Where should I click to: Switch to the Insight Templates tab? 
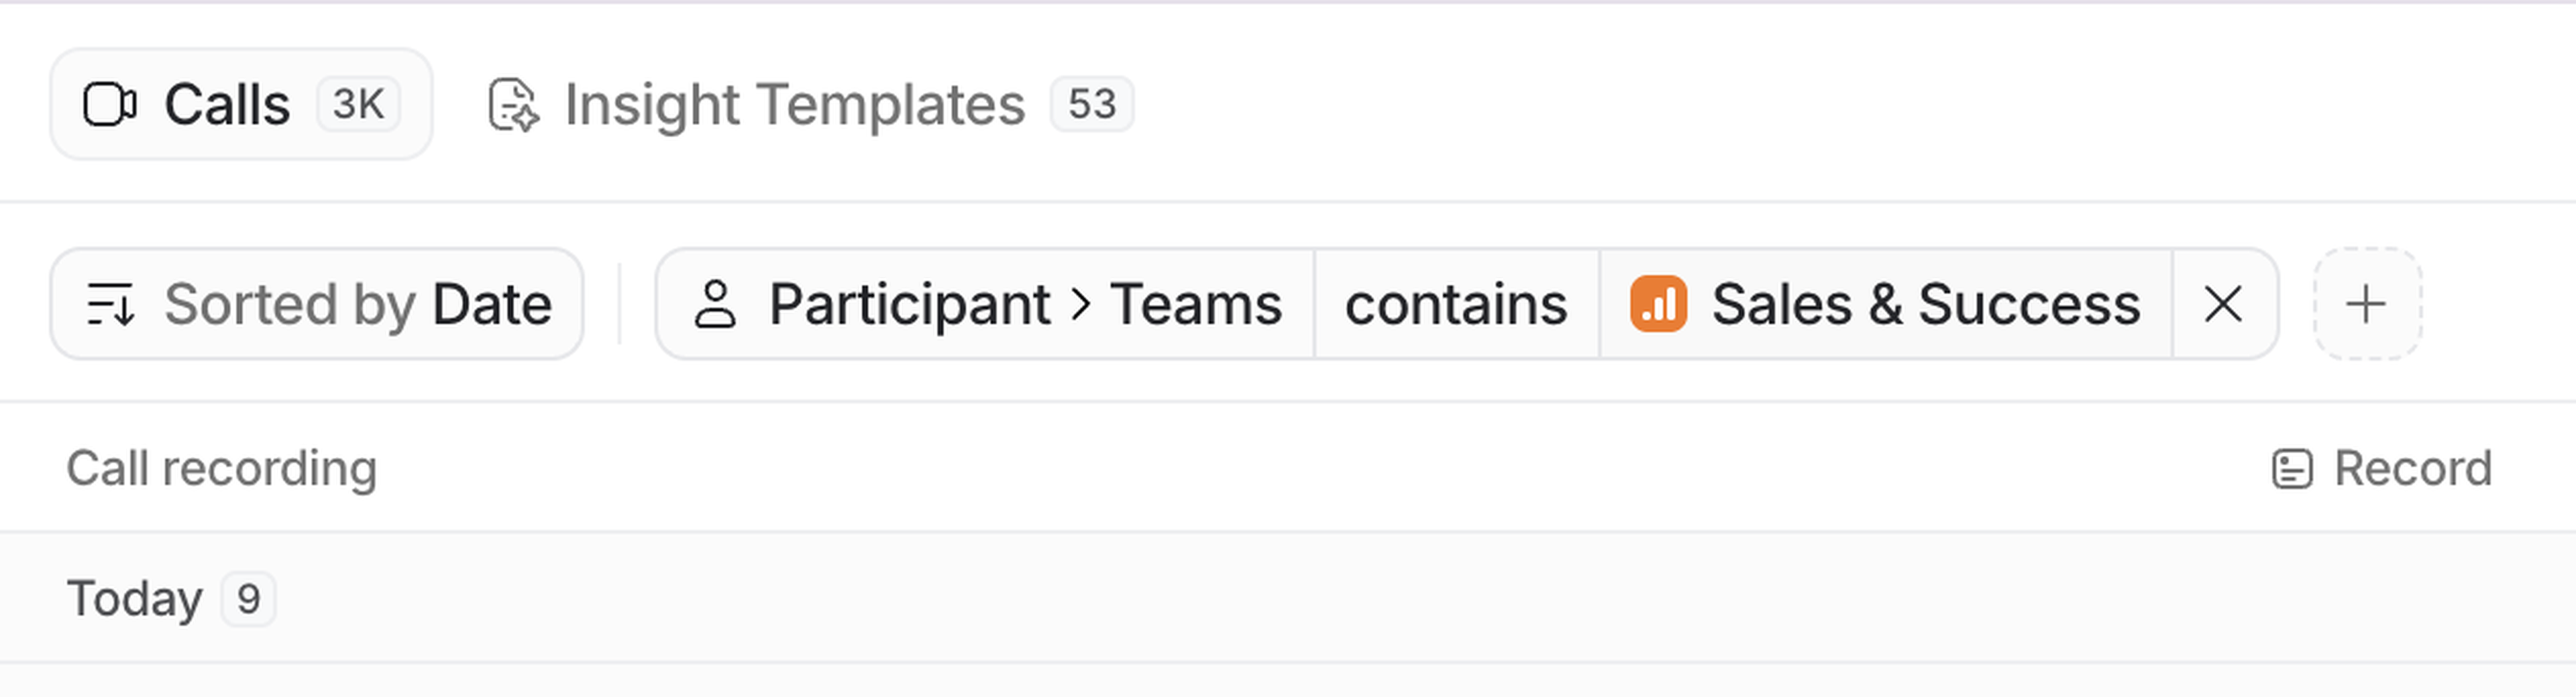pyautogui.click(x=794, y=105)
